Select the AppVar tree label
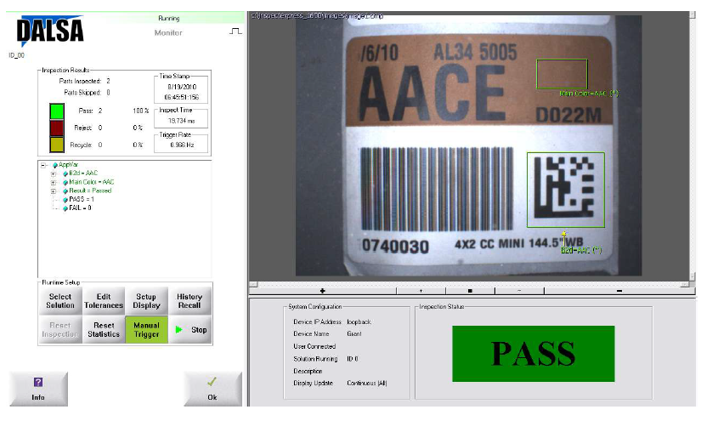The width and height of the screenshot is (701, 421). click(68, 165)
